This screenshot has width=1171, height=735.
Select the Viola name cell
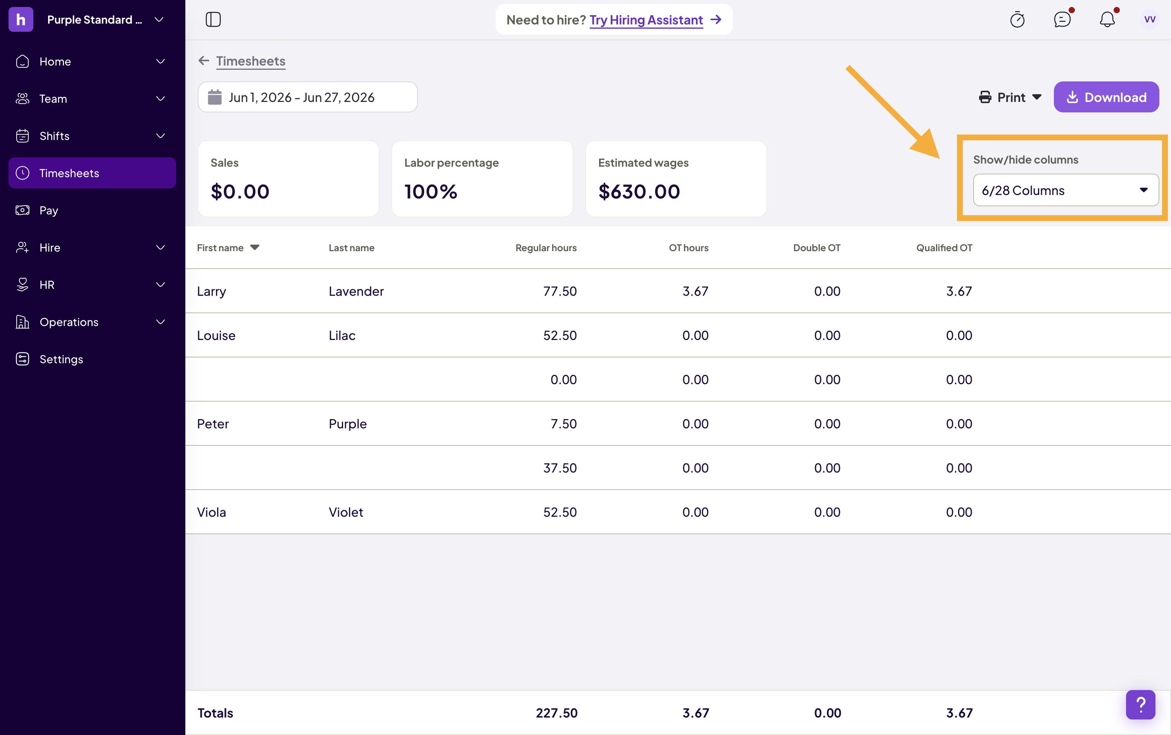pyautogui.click(x=211, y=512)
